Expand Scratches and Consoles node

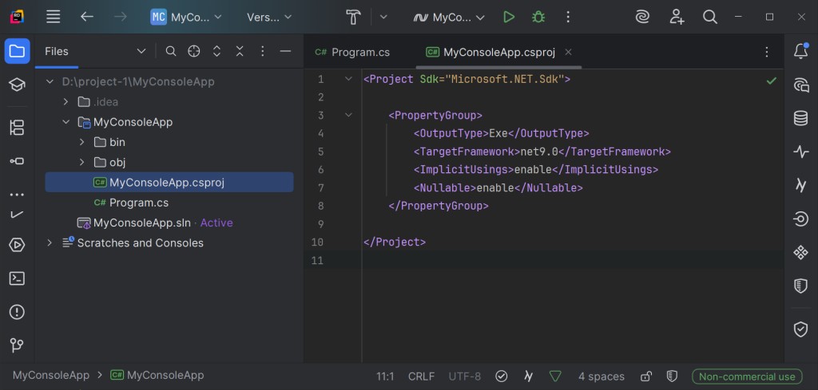point(50,242)
